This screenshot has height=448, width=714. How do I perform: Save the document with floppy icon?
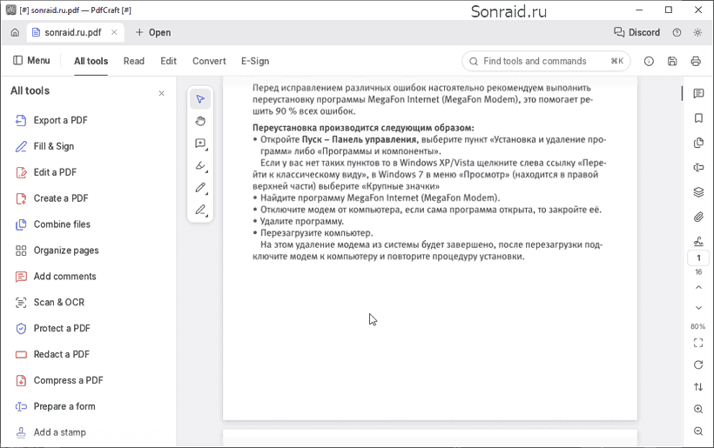click(672, 61)
